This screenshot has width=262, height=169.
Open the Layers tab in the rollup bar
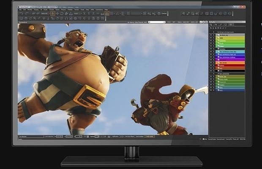(x=231, y=25)
